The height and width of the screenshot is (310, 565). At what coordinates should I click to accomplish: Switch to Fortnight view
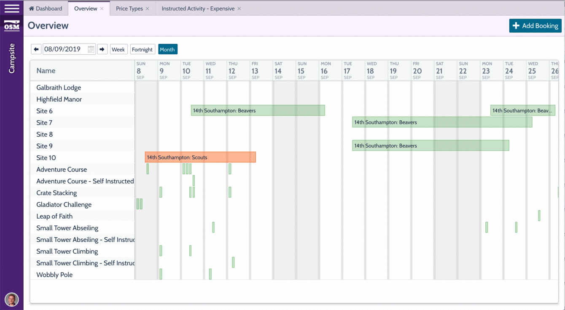click(142, 49)
